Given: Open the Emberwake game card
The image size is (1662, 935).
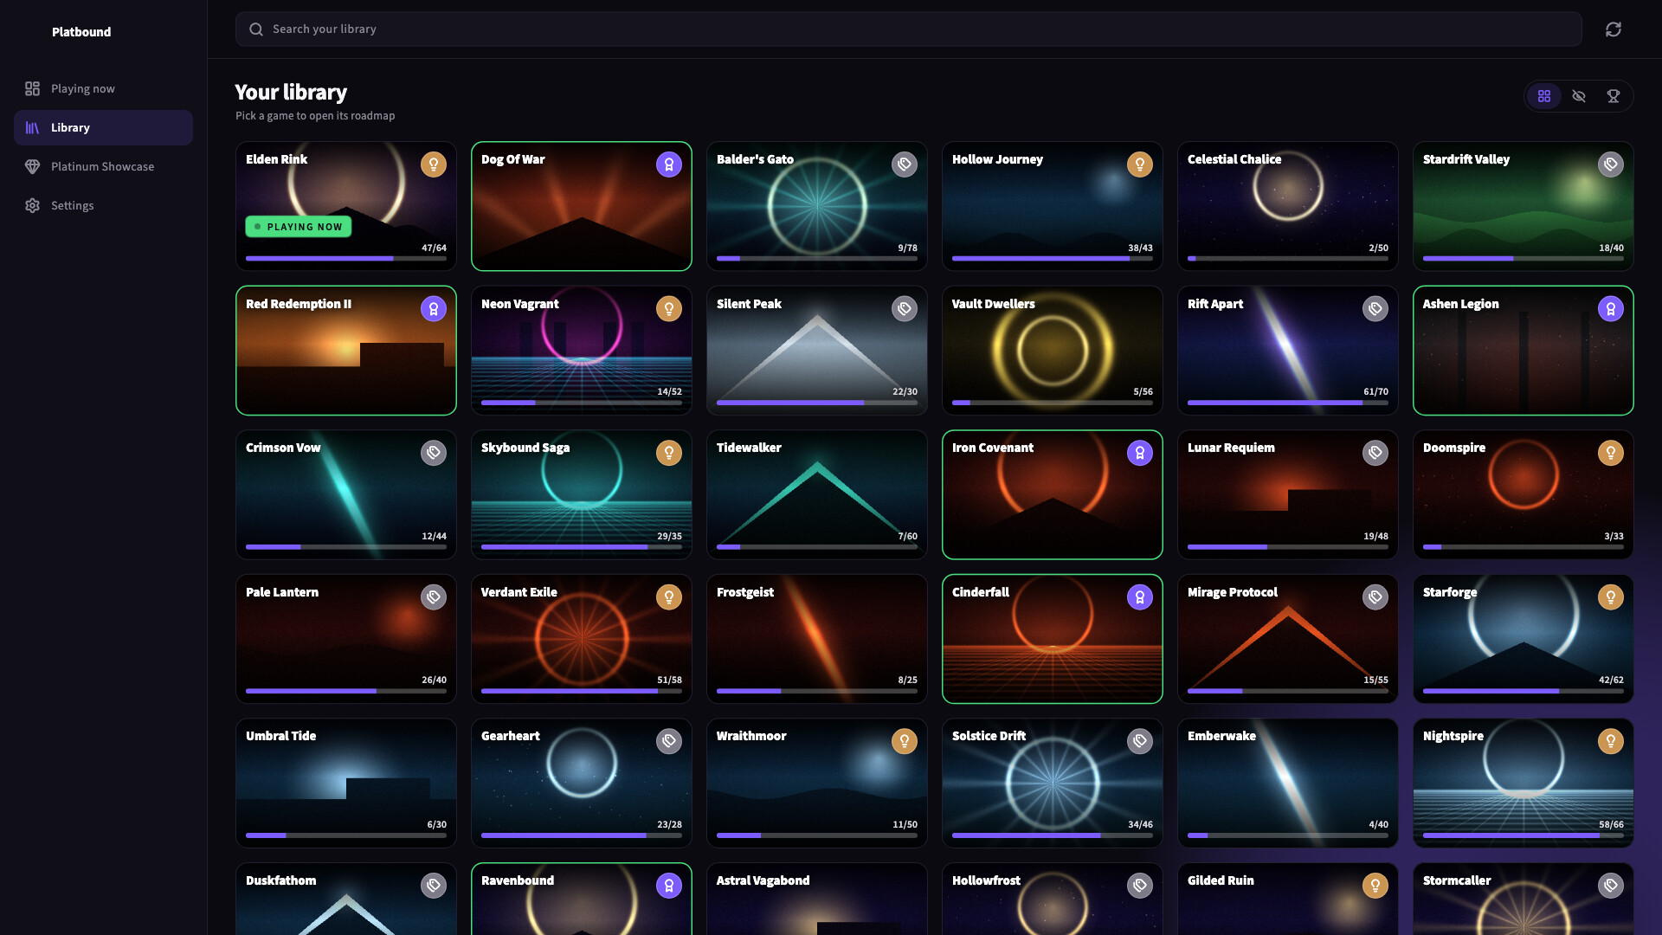Looking at the screenshot, I should (1288, 783).
